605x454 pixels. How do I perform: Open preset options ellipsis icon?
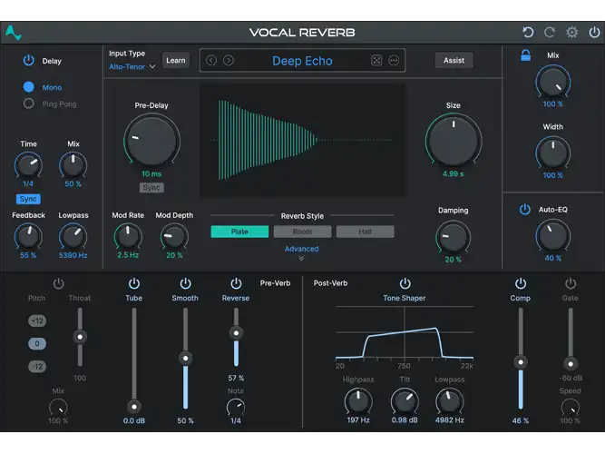click(x=394, y=60)
